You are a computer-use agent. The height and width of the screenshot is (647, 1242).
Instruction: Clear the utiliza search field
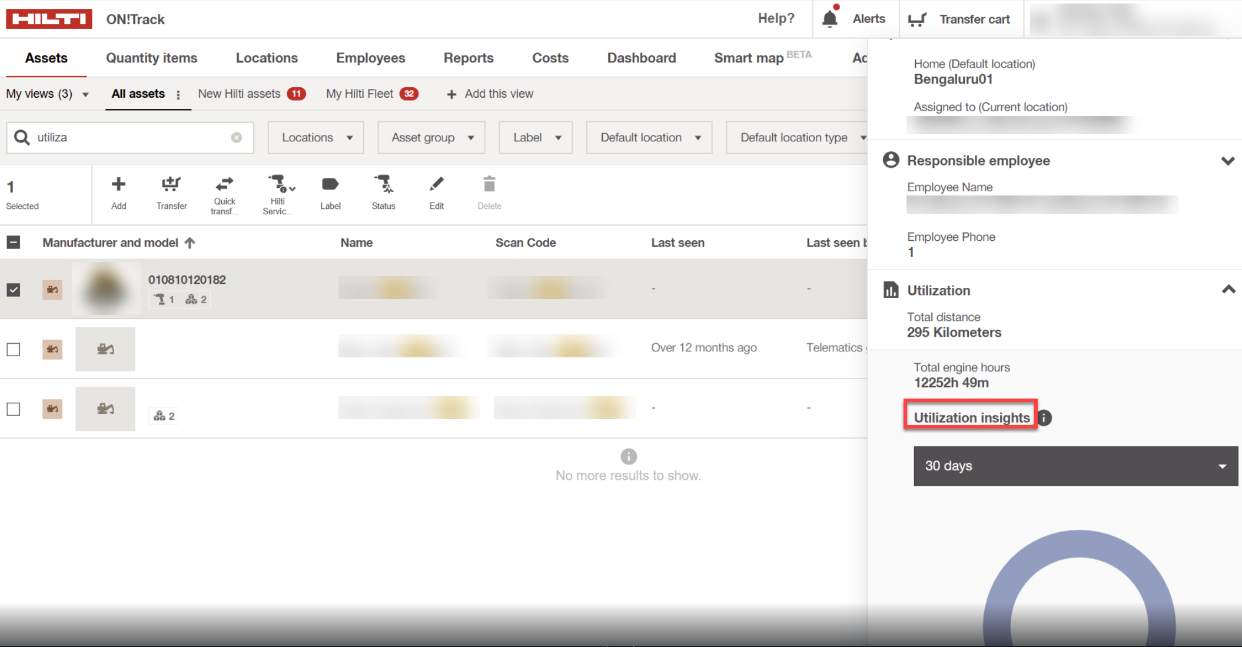click(x=236, y=137)
